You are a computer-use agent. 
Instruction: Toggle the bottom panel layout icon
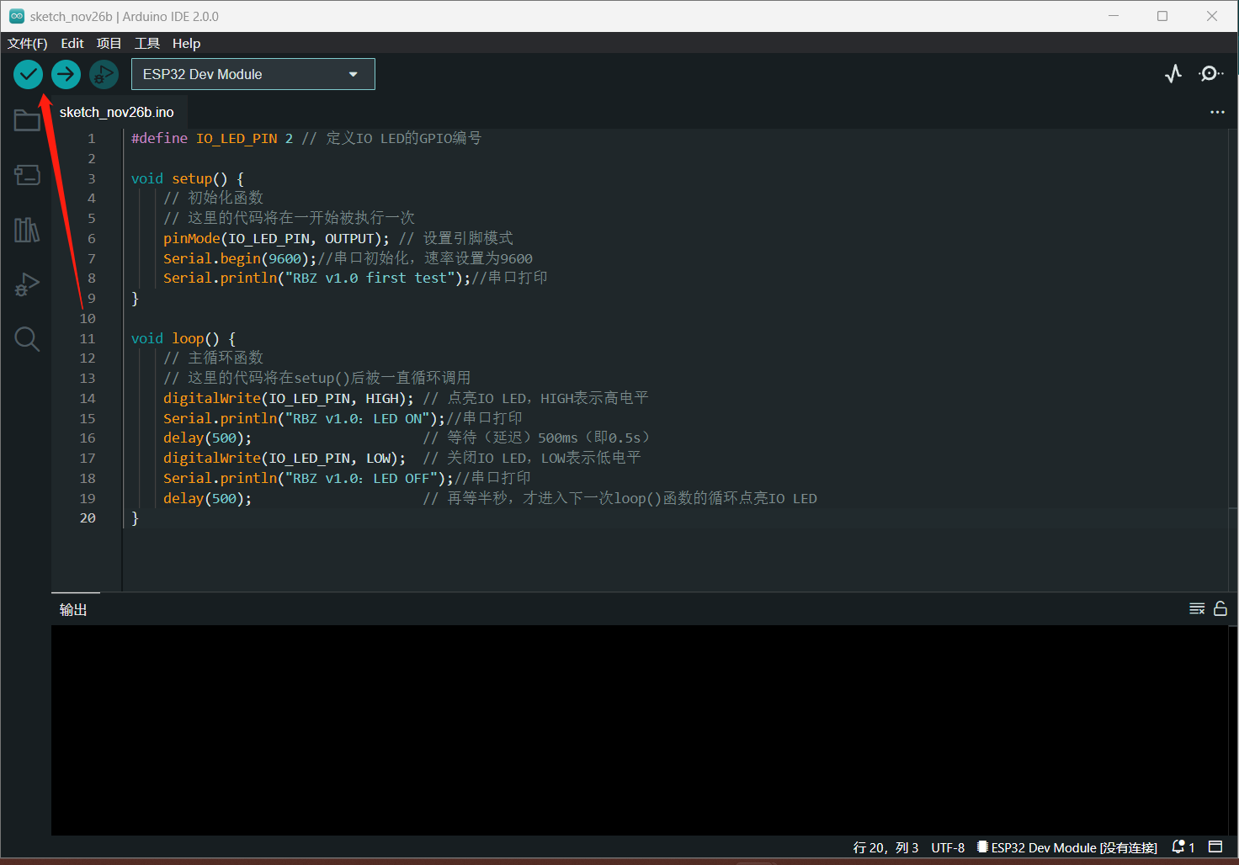[x=1215, y=846]
